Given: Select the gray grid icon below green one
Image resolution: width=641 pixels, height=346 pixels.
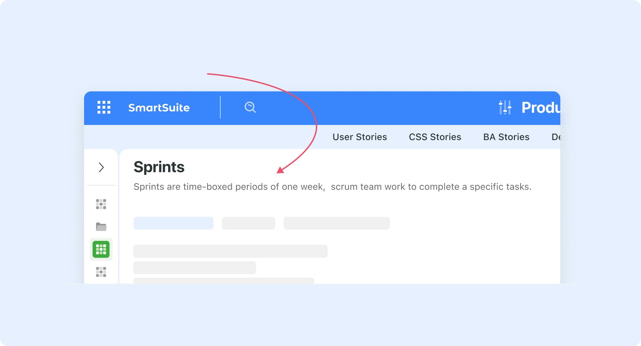Looking at the screenshot, I should click(x=101, y=272).
